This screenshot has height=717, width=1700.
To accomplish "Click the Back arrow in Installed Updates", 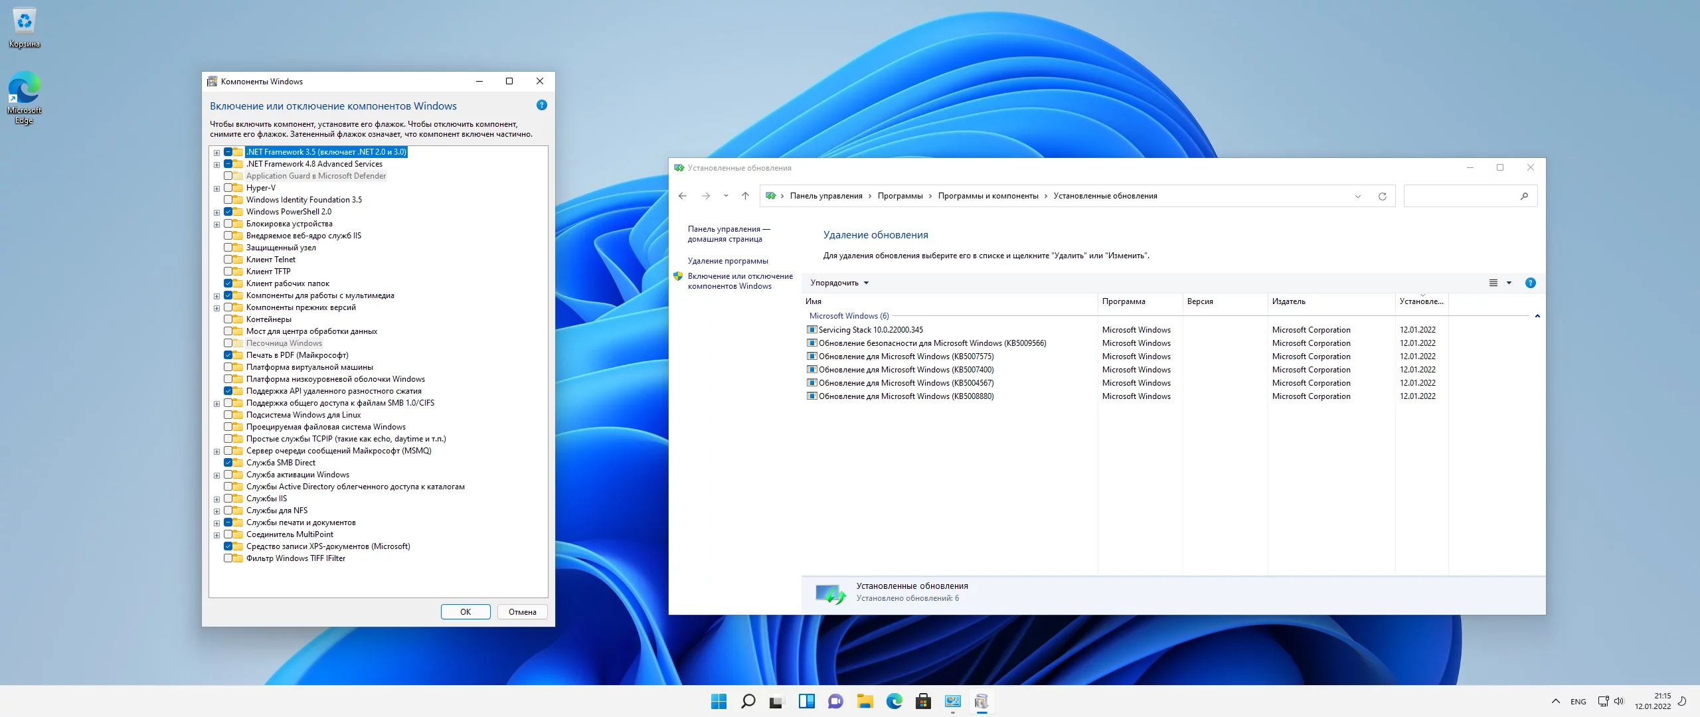I will tap(683, 197).
